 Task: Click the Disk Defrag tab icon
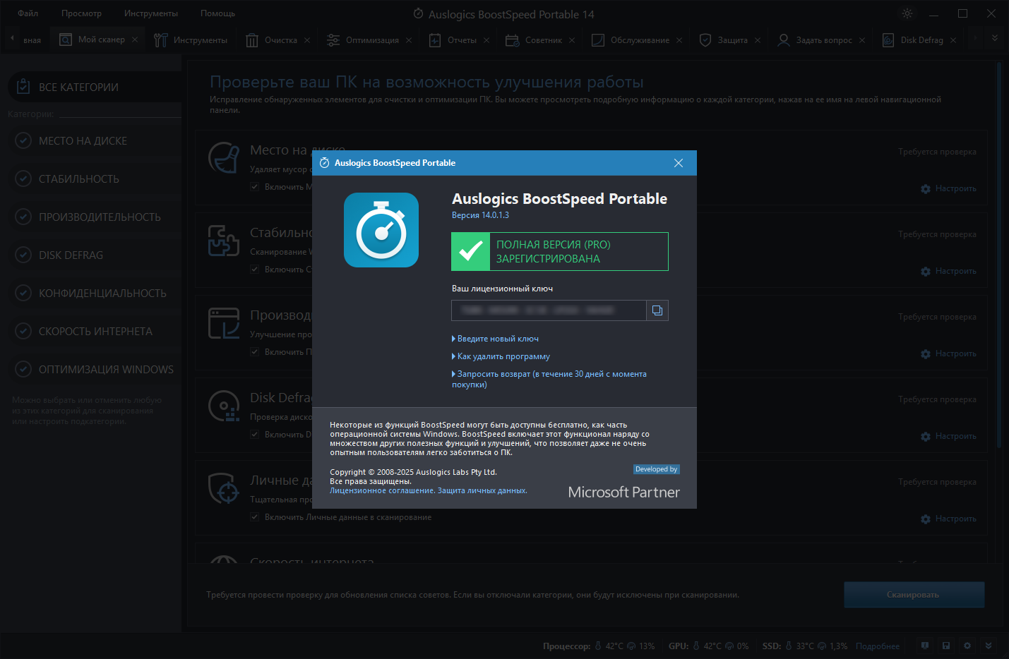(x=888, y=40)
